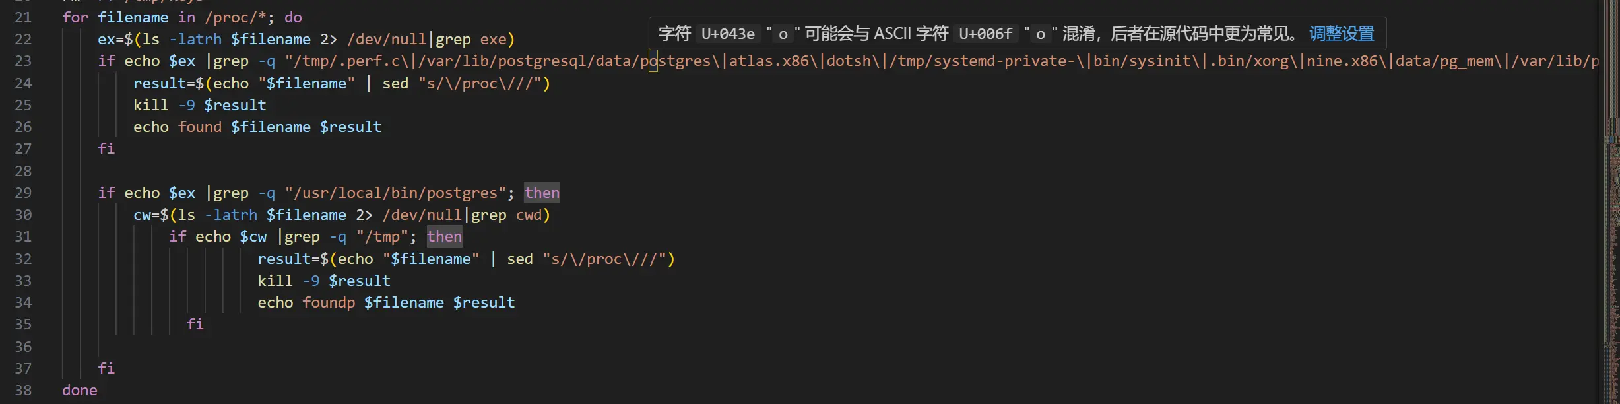Viewport: 1620px width, 404px height.
Task: Click the 'done' keyword on line 38
Action: [x=79, y=390]
